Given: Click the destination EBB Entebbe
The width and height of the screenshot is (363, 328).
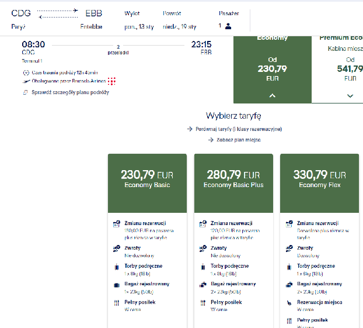Looking at the screenshot, I should click(92, 20).
